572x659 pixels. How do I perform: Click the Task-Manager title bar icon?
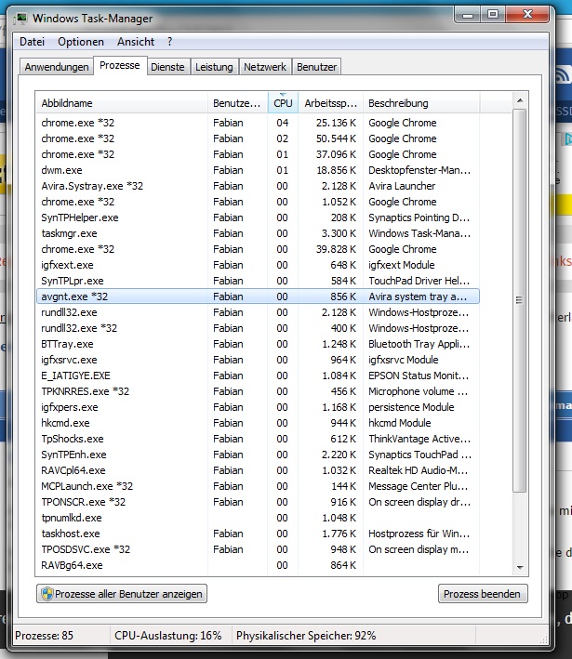(x=20, y=19)
